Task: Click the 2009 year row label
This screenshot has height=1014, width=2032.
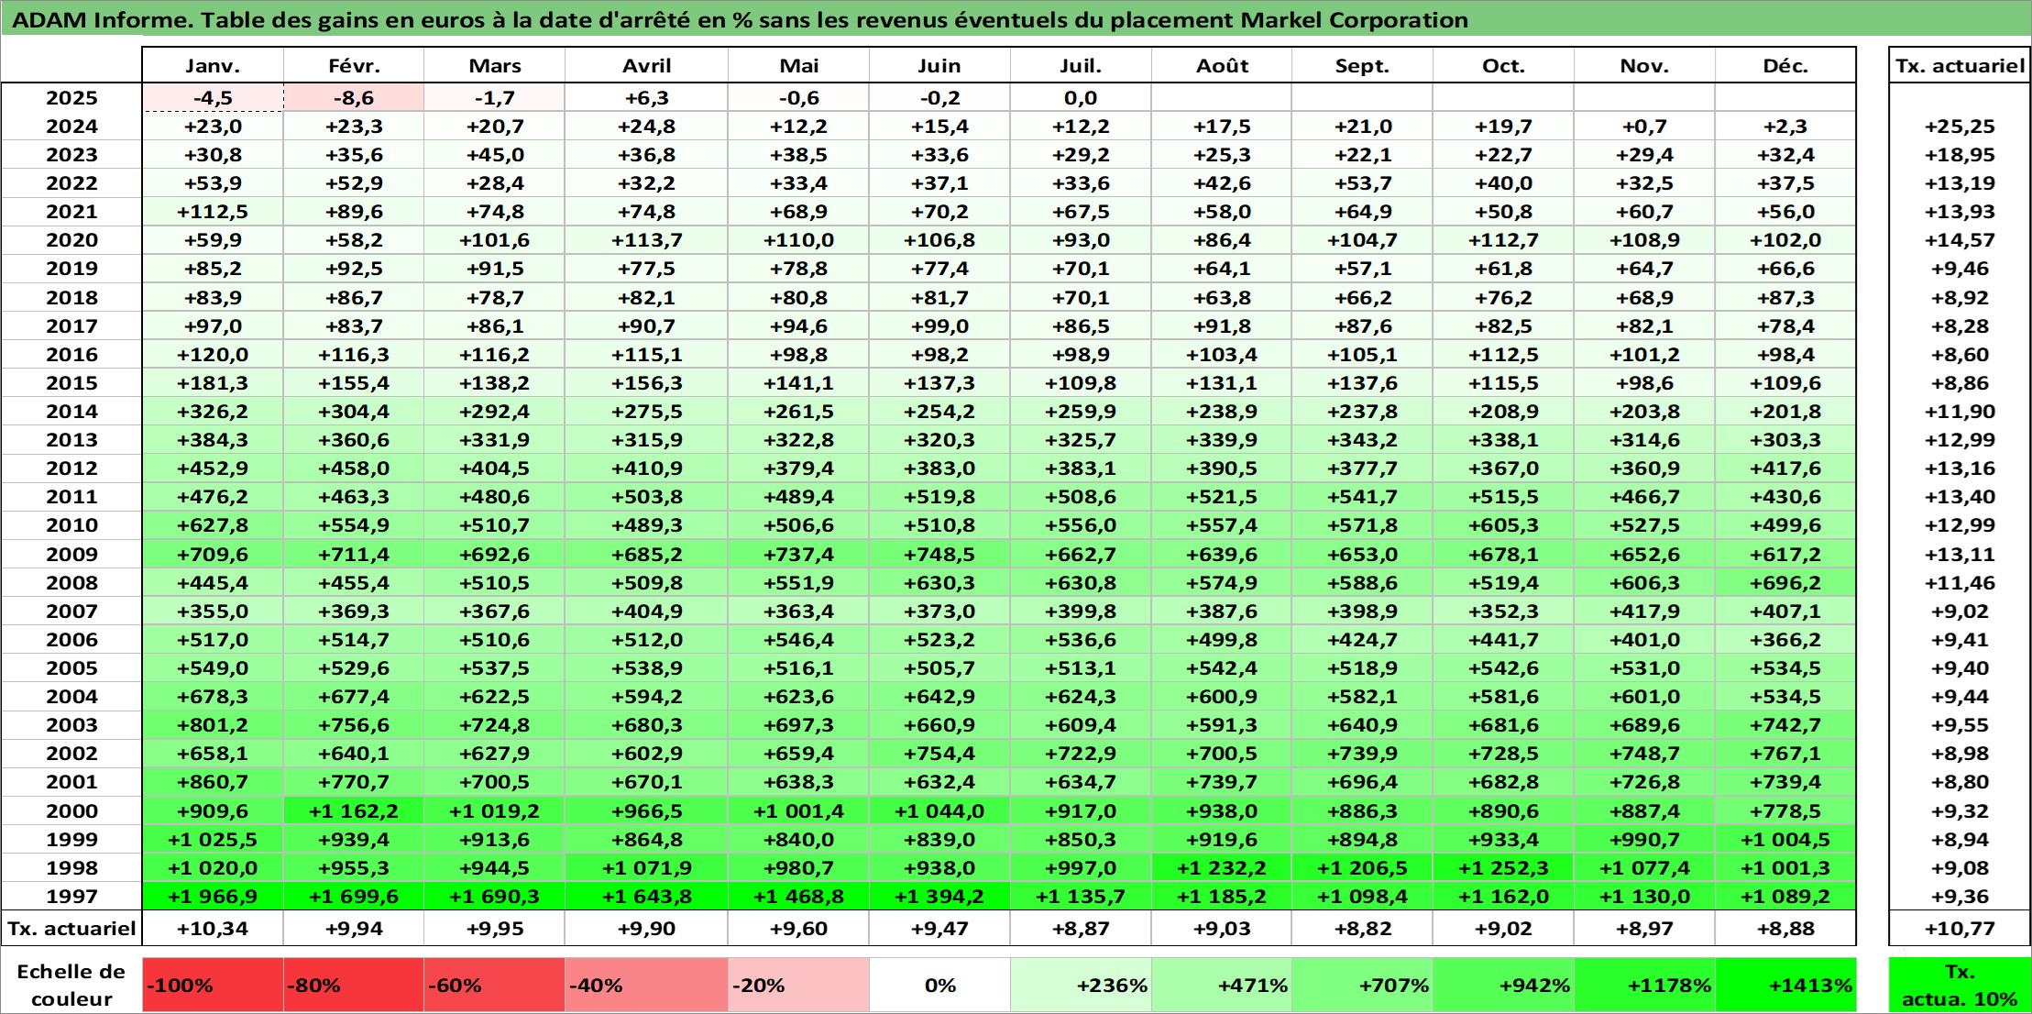Action: pos(71,554)
